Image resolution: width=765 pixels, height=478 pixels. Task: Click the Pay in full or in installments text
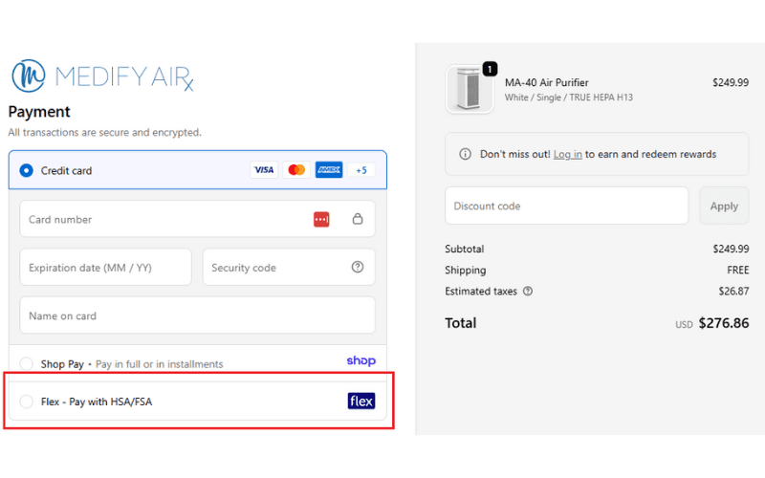tap(159, 364)
